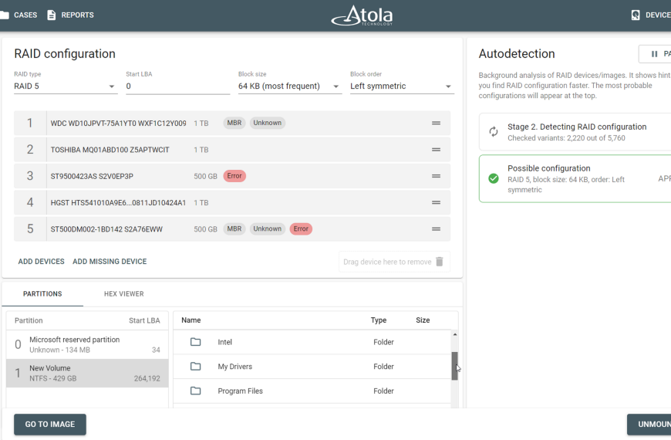Click the Unknown tag on ST500DM002 device
Image resolution: width=671 pixels, height=440 pixels.
coord(268,228)
